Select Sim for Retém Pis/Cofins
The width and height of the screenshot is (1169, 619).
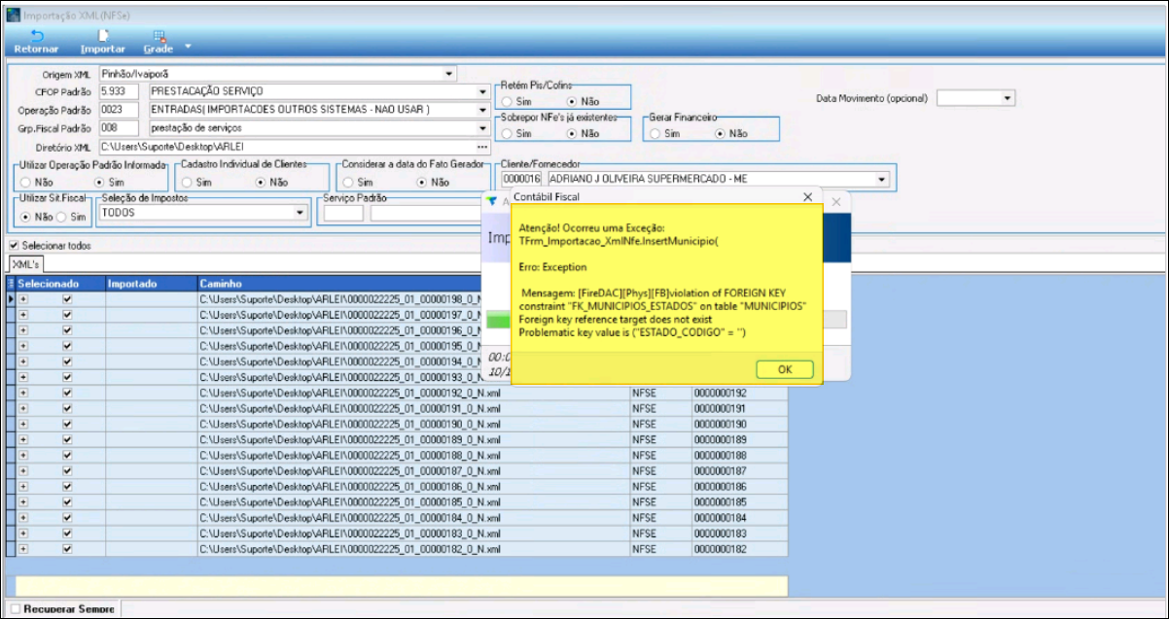507,101
